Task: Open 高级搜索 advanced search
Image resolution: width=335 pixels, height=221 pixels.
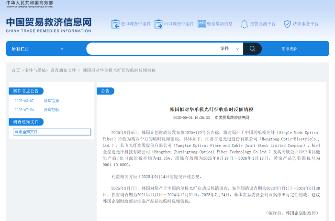Action: 289,49
